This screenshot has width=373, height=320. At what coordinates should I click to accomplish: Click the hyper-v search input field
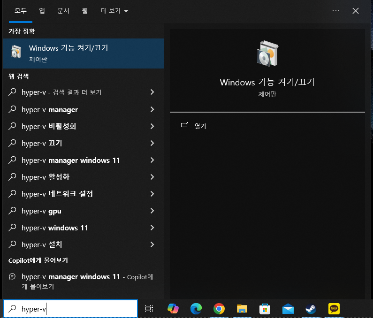70,309
